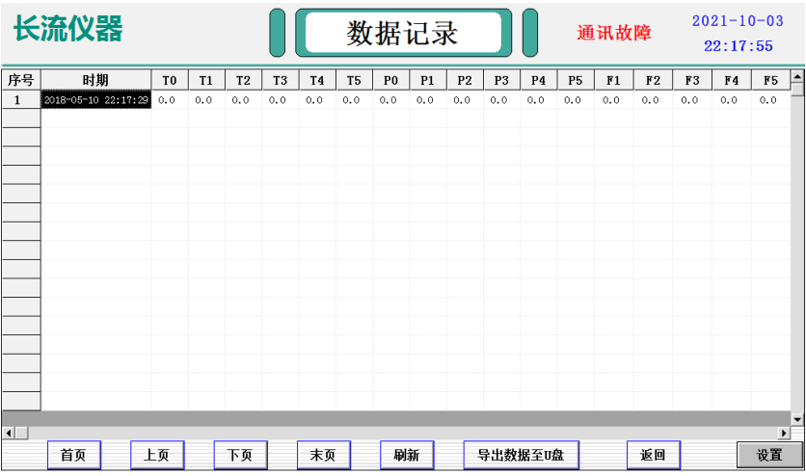This screenshot has height=476, width=806.
Task: Click the T0 column header
Action: (170, 80)
